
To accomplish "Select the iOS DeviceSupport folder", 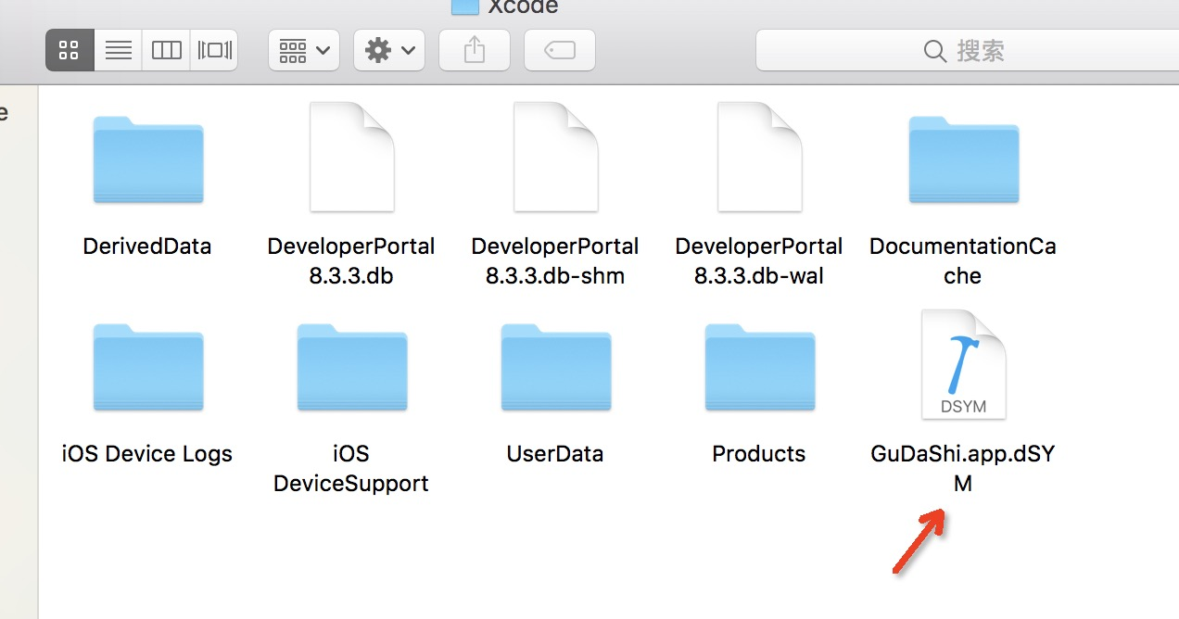I will (x=351, y=368).
